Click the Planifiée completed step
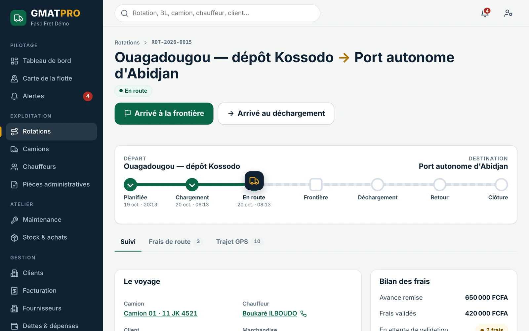 (130, 185)
